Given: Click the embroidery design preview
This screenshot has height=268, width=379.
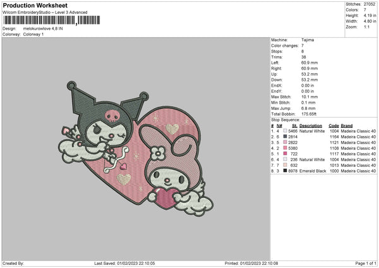Looking at the screenshot, I should (136, 149).
